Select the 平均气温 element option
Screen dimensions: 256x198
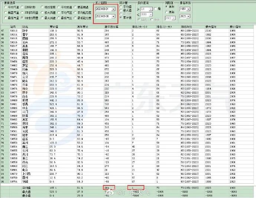tap(6, 7)
